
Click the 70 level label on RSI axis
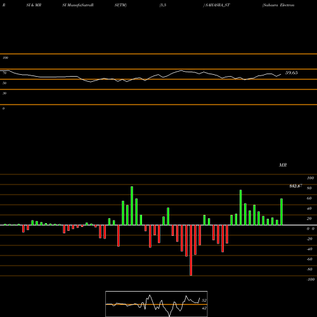point(4,73)
